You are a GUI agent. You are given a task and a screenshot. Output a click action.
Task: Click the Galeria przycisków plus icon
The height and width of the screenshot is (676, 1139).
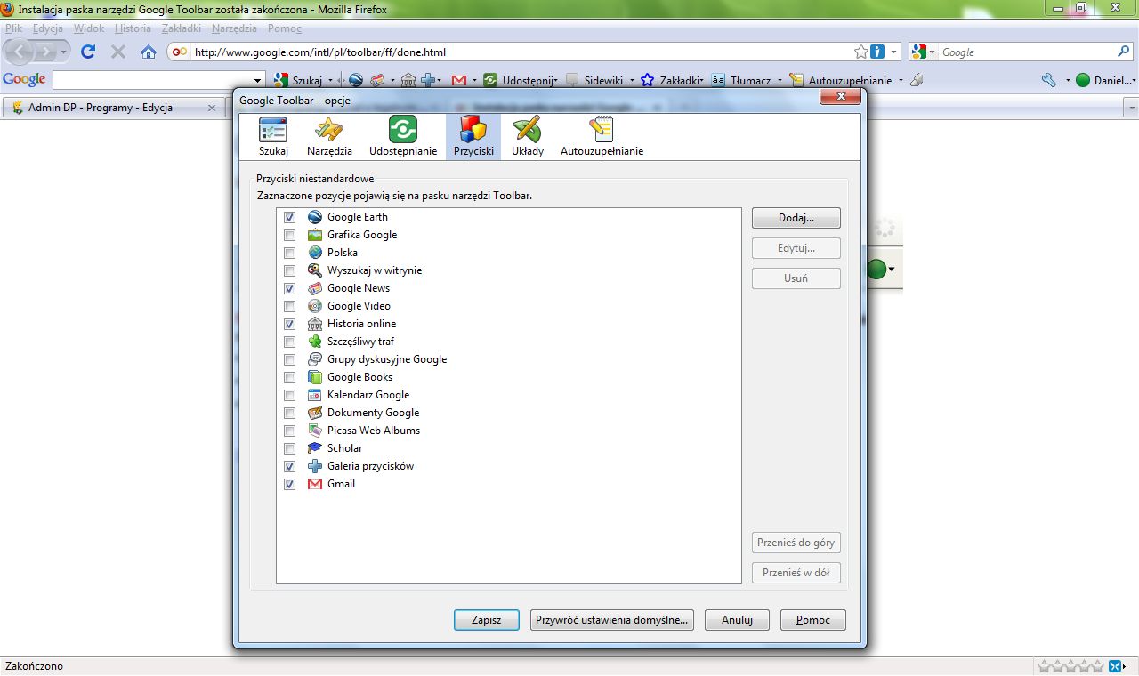[x=314, y=466]
